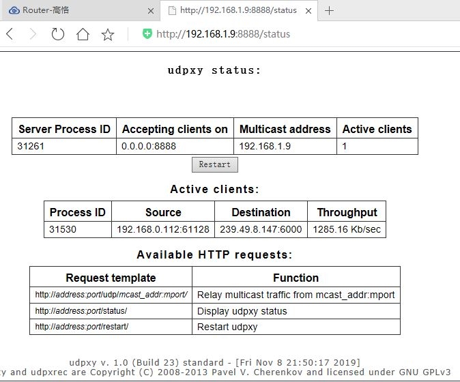Click the http://address:port/restart/ template

pyautogui.click(x=81, y=327)
